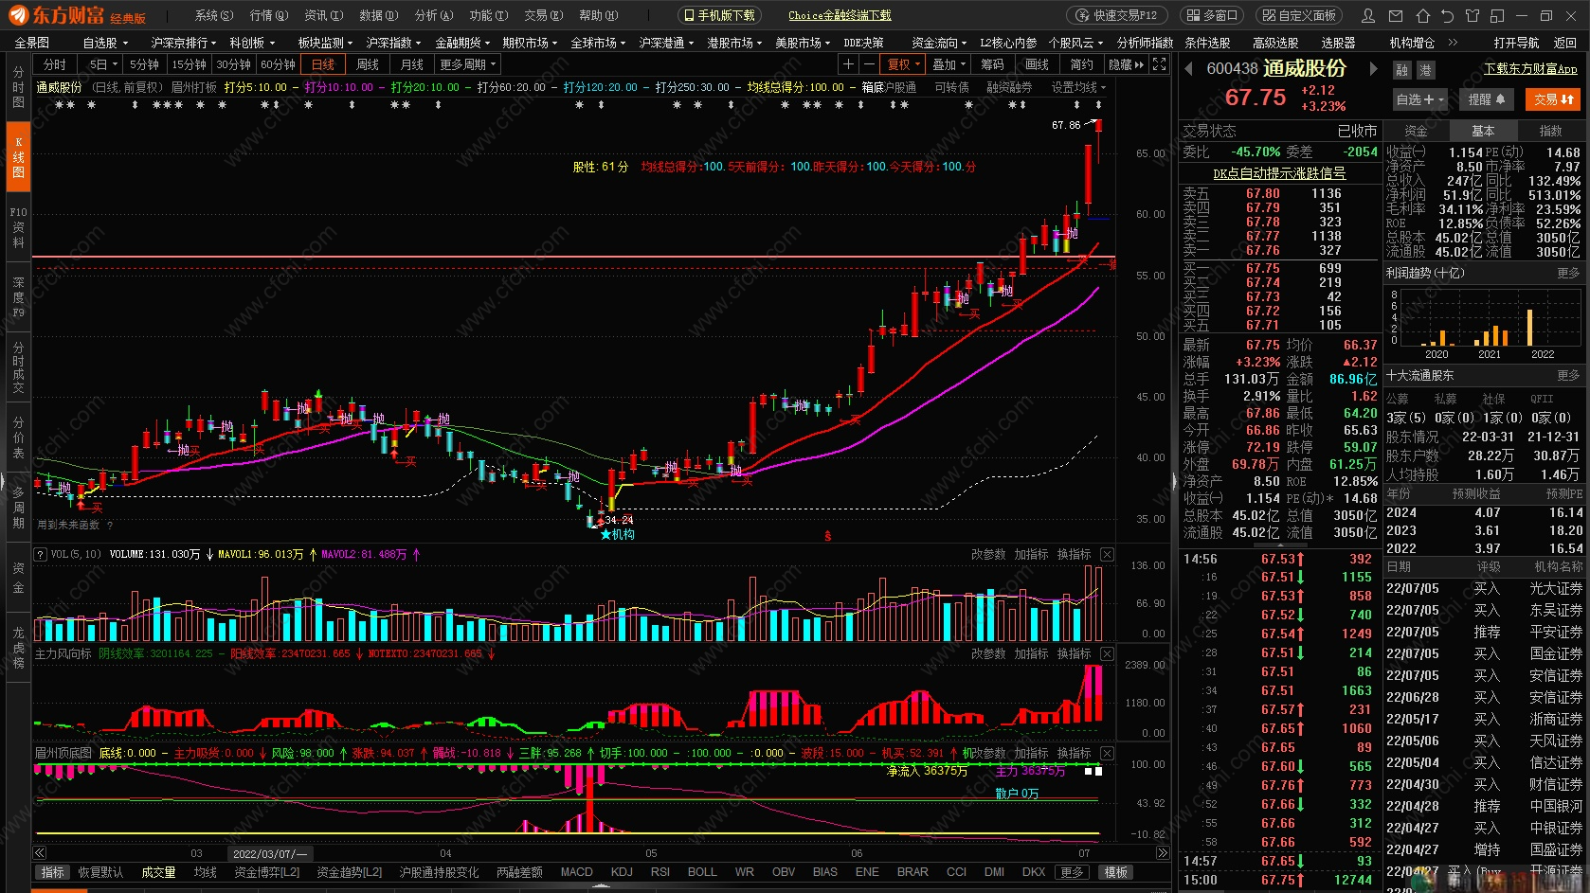Click 更多 beside 利润趋势 chart
The image size is (1590, 893).
[x=1568, y=273]
